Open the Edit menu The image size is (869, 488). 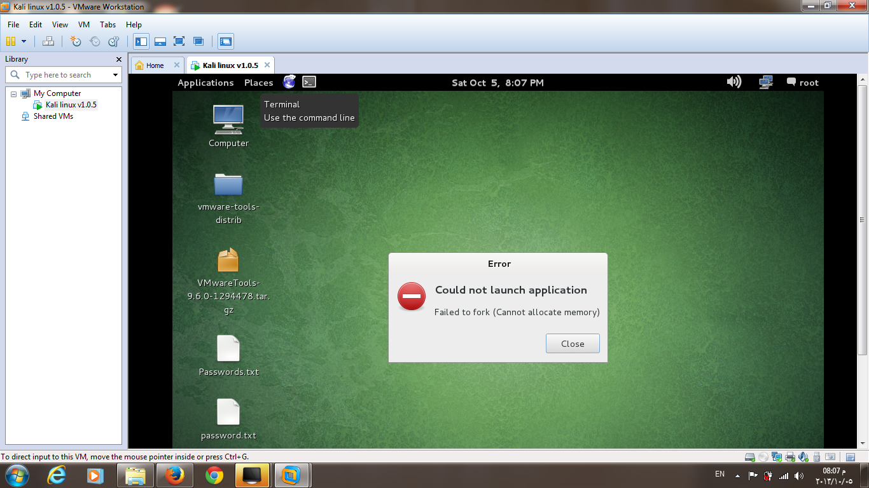point(36,25)
